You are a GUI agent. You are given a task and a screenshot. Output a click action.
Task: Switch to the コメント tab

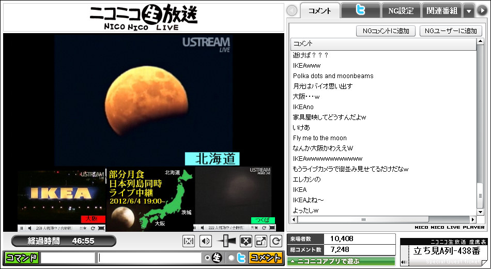(x=320, y=11)
